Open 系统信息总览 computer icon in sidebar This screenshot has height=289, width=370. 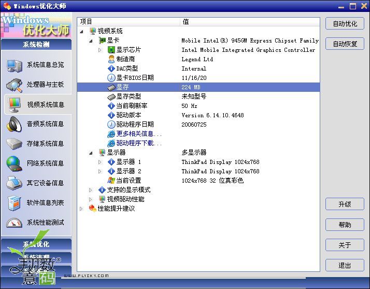14,65
